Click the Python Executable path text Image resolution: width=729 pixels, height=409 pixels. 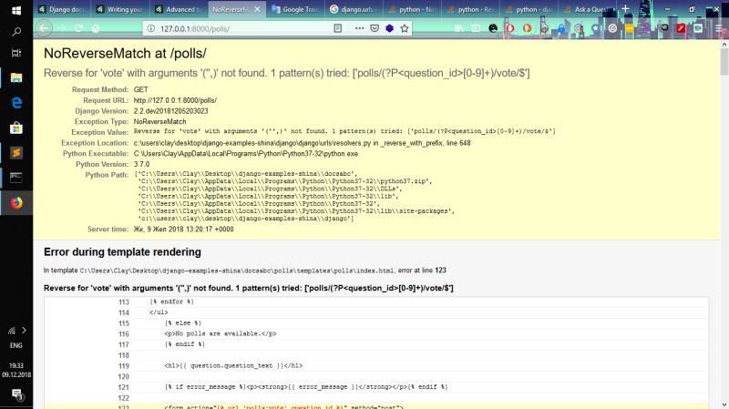point(246,154)
